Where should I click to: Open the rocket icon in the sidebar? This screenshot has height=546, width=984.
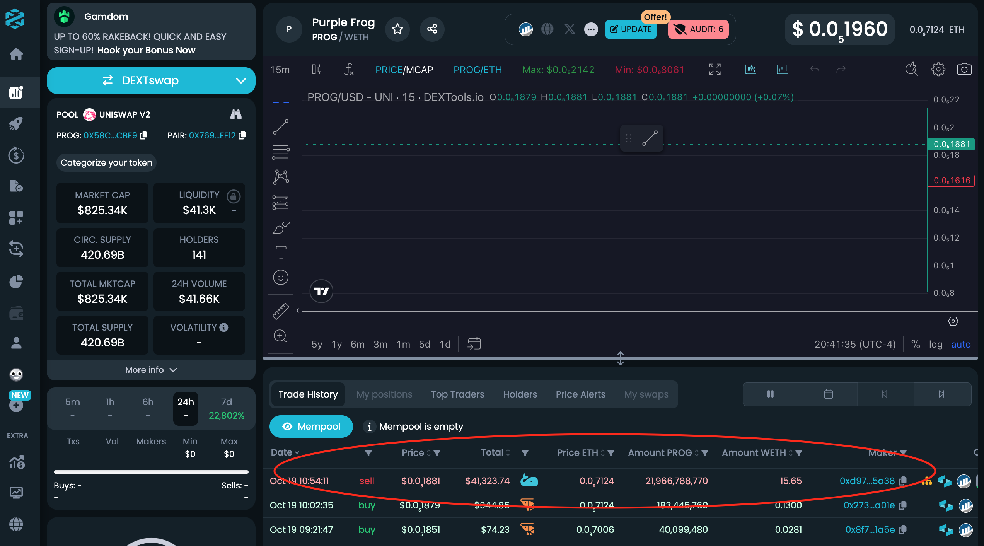click(x=16, y=124)
